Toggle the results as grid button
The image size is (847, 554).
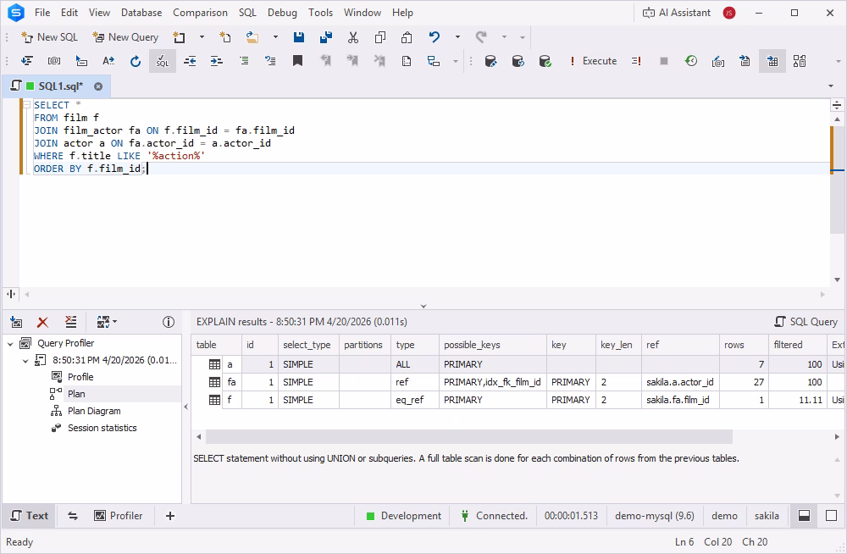click(x=772, y=61)
